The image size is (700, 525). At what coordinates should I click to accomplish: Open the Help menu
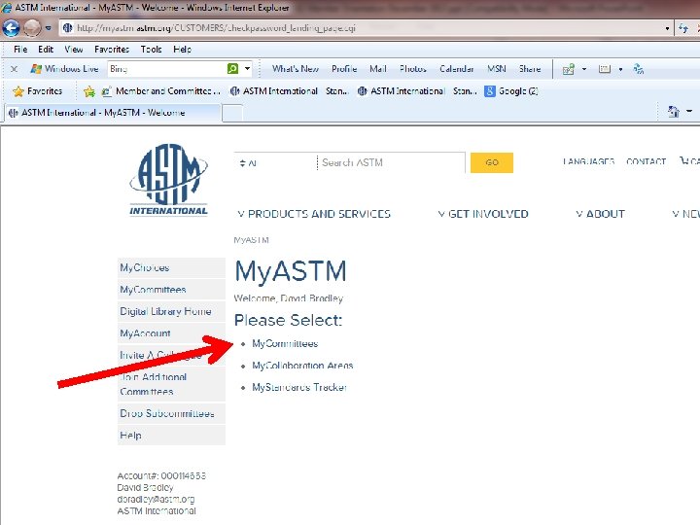(182, 50)
